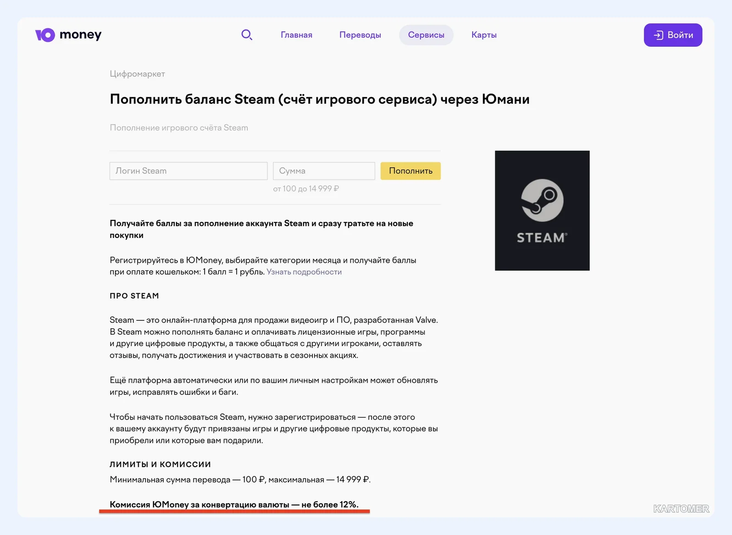Open search with the magnifier icon
The width and height of the screenshot is (732, 535).
click(x=247, y=35)
